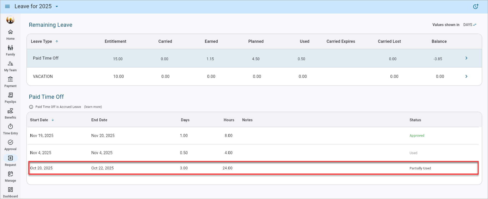Open the Approval sidebar section

[x=10, y=145]
